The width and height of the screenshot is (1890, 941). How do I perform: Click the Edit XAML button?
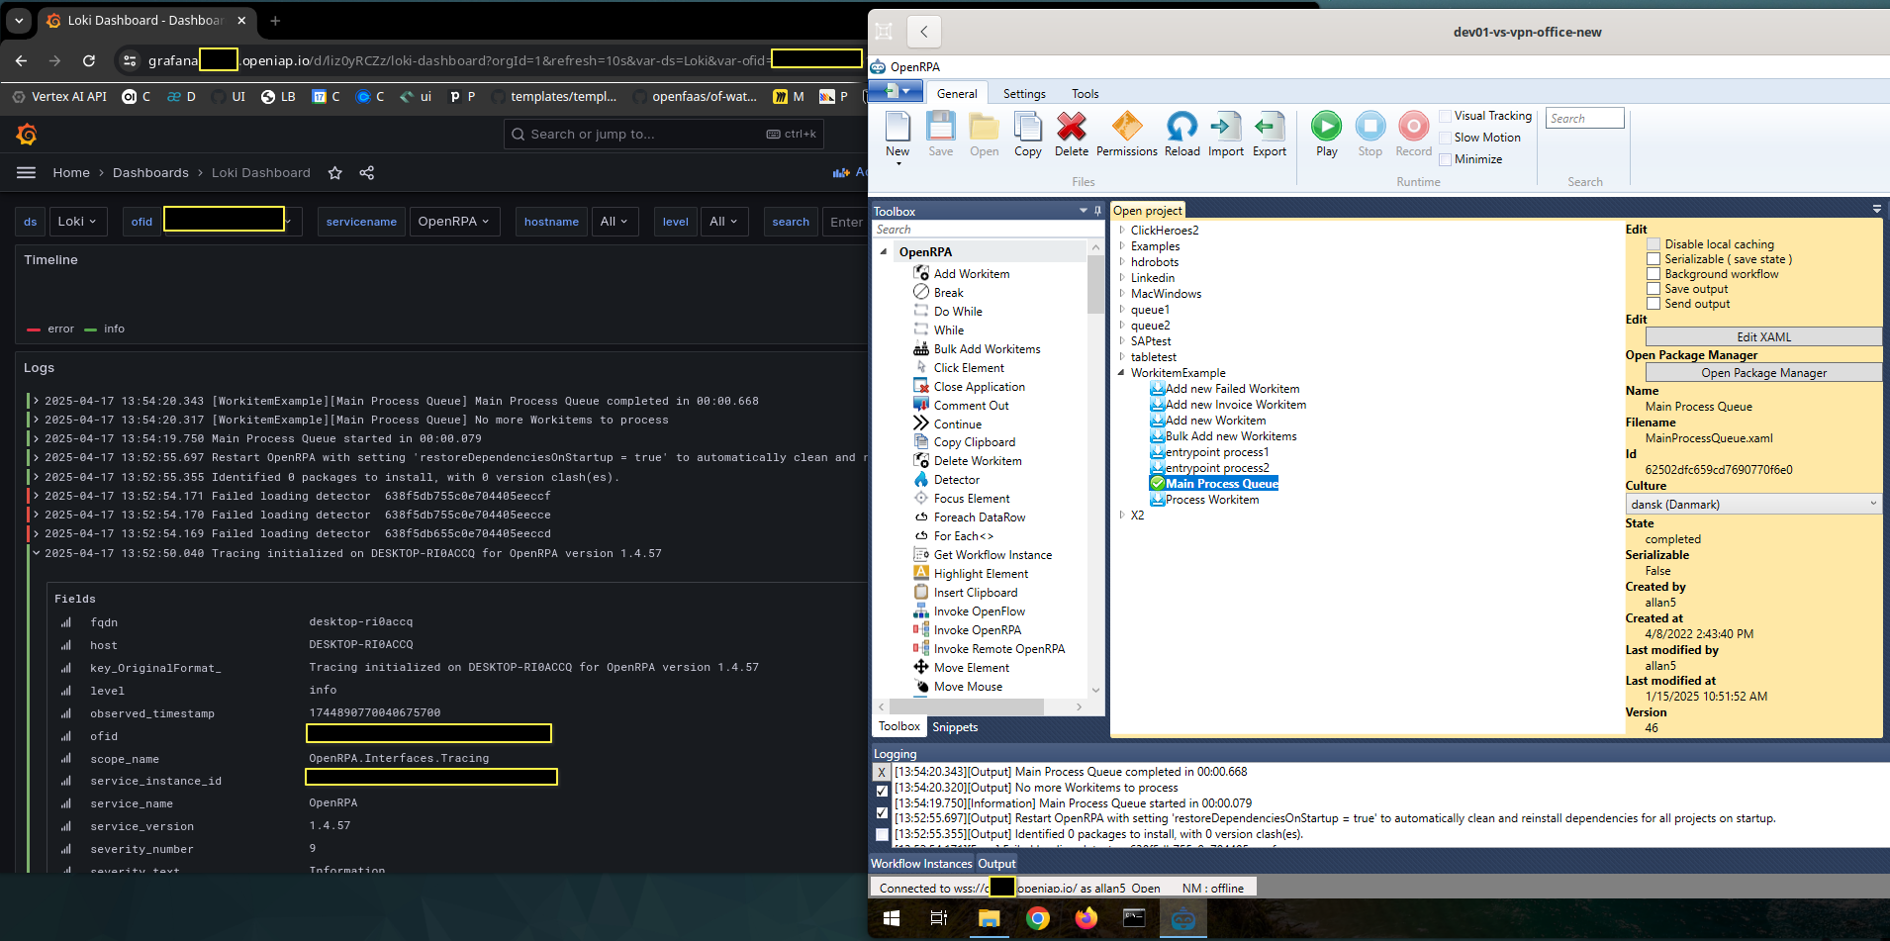[1763, 337]
